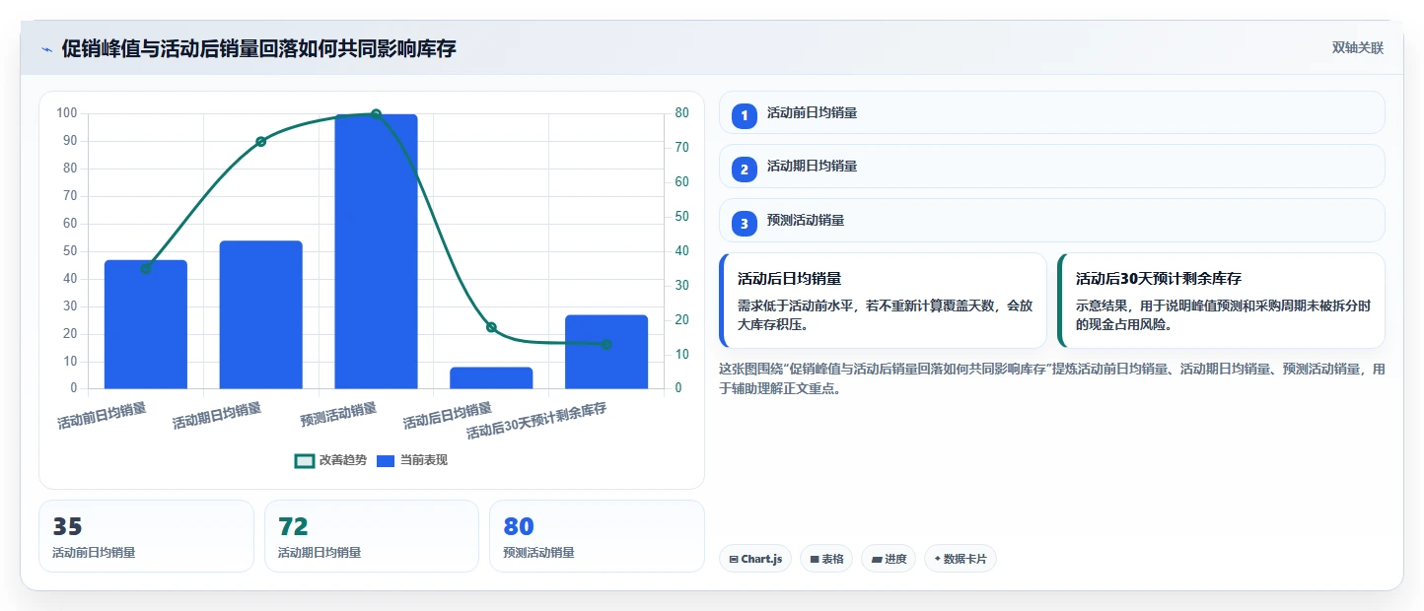This screenshot has width=1424, height=611.
Task: Click the tallest 预测活动销量 bar
Action: coord(376,251)
